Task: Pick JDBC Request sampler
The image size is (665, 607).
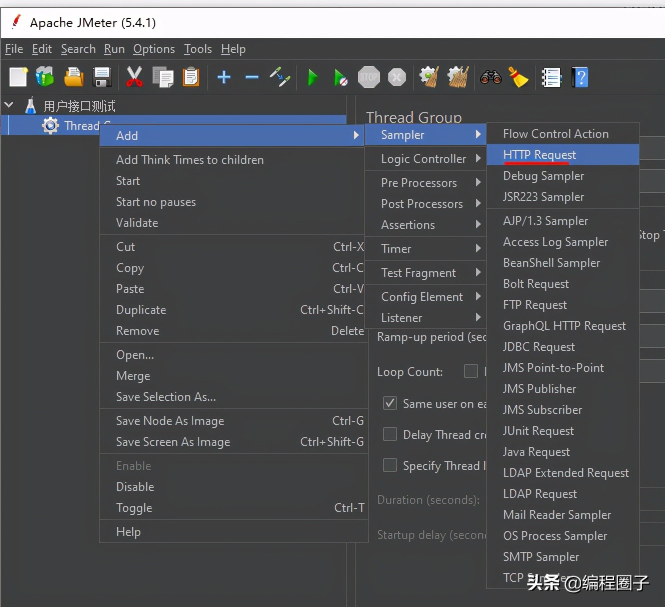Action: coord(563,346)
